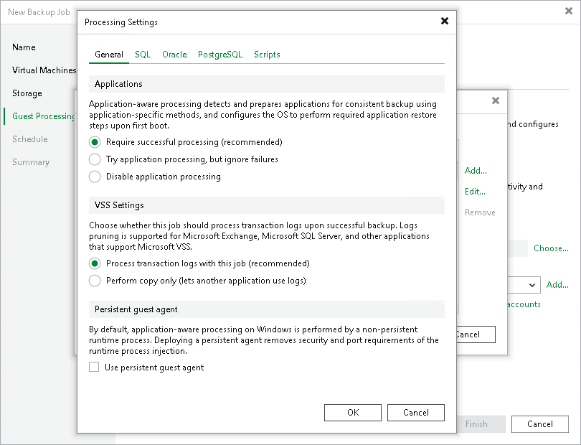Open the Oracle tab
This screenshot has height=445, width=581.
tap(174, 55)
